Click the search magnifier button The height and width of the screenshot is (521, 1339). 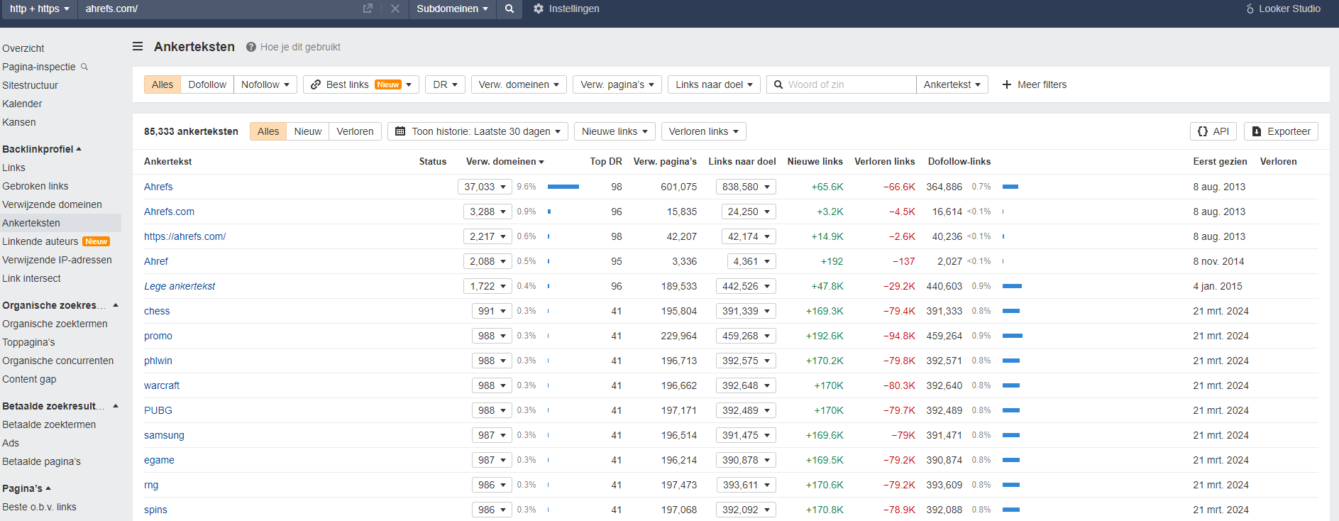(x=509, y=9)
